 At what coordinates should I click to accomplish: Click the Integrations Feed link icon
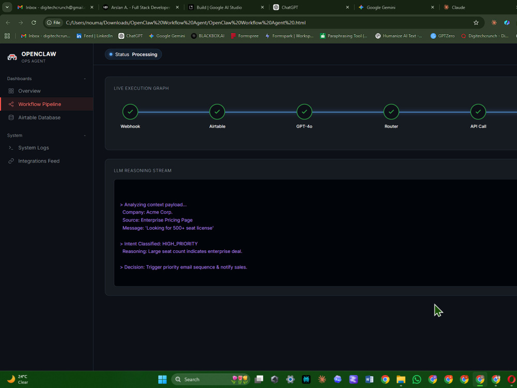pyautogui.click(x=11, y=161)
